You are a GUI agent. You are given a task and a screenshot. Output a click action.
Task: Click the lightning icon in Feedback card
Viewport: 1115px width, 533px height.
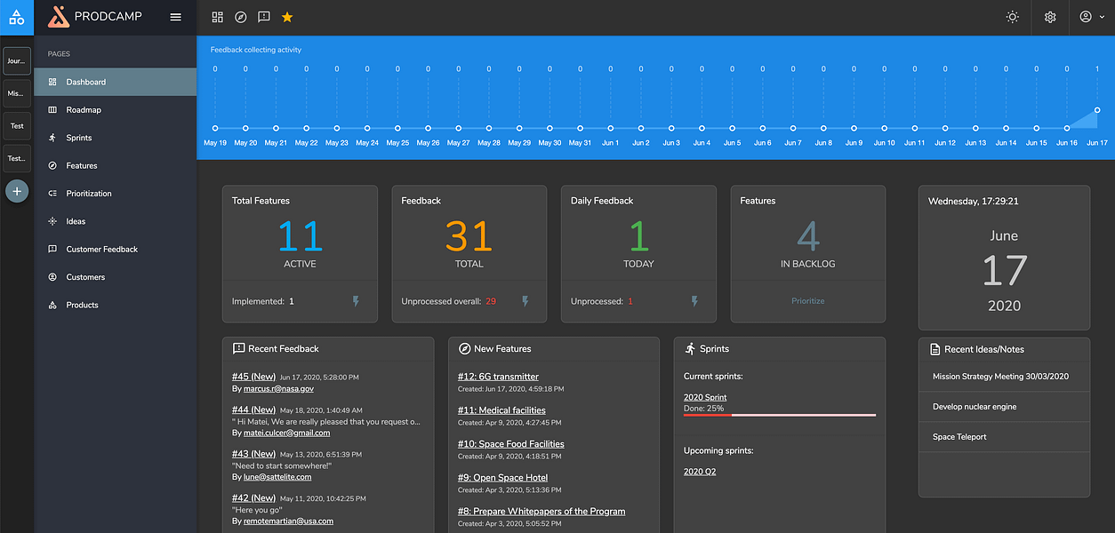525,301
